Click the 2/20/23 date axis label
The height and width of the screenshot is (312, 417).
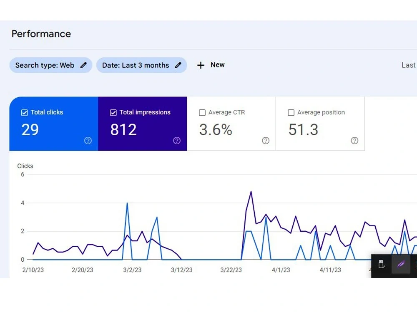(83, 270)
